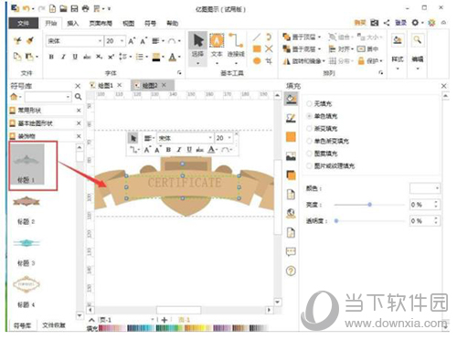Apply subscript formatting in ribbon
Screen dimensions: 457x340
click(x=100, y=57)
